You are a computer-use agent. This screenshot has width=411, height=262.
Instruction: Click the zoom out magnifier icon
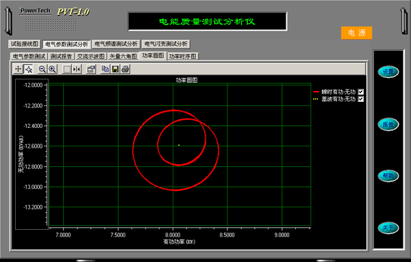pyautogui.click(x=42, y=69)
